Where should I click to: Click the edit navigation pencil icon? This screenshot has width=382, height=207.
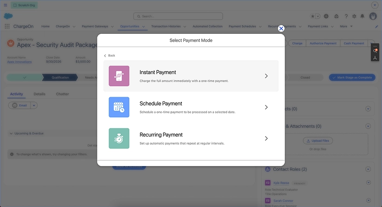(x=376, y=27)
